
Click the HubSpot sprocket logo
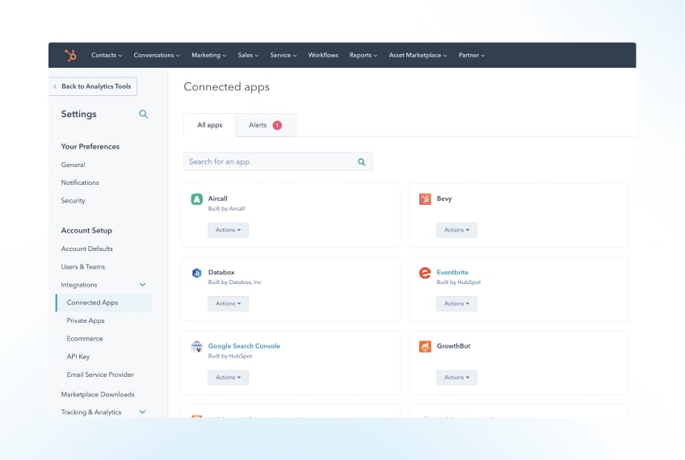pyautogui.click(x=70, y=55)
